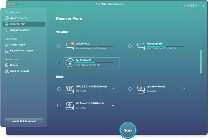Click the Scan button

[x=128, y=130]
